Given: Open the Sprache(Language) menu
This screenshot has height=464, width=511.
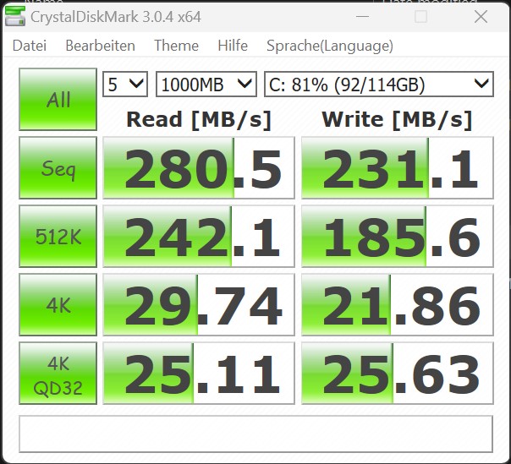Looking at the screenshot, I should [330, 46].
